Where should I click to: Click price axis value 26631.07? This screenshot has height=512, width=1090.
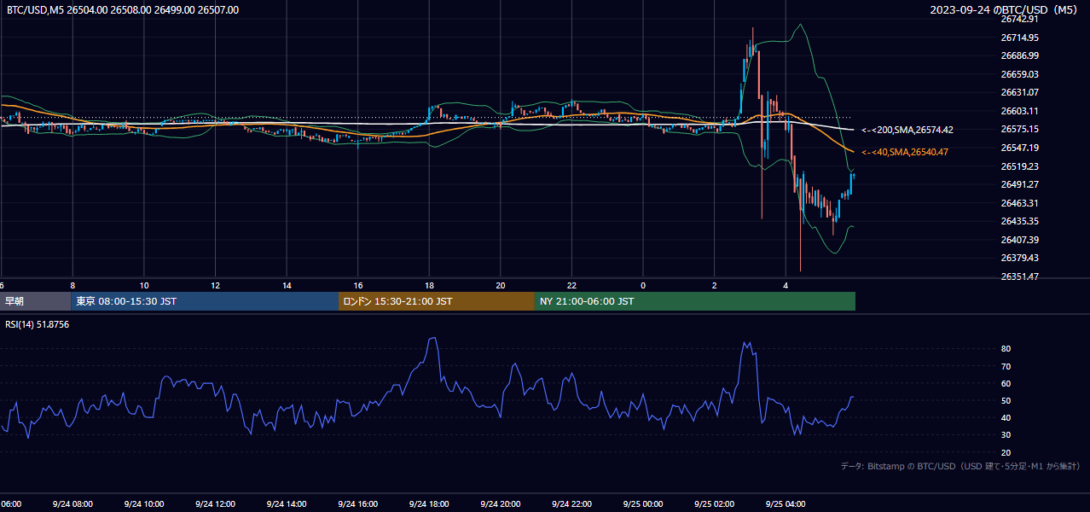pos(1019,92)
